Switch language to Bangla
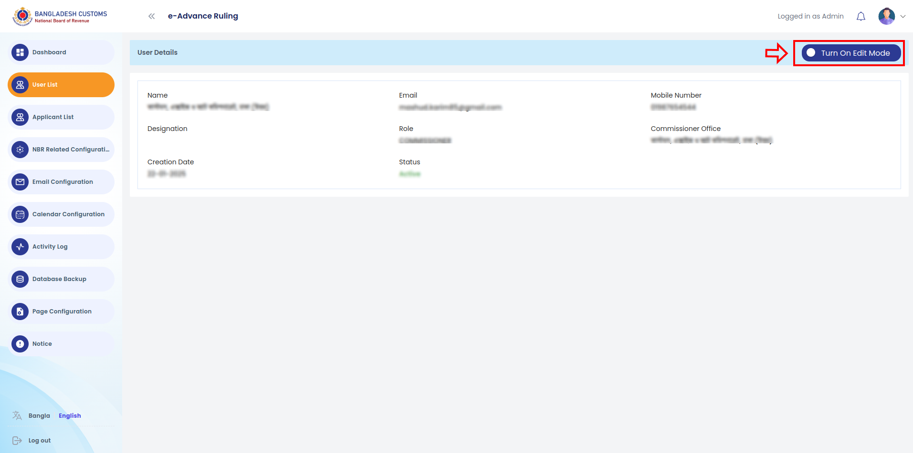 pyautogui.click(x=39, y=416)
